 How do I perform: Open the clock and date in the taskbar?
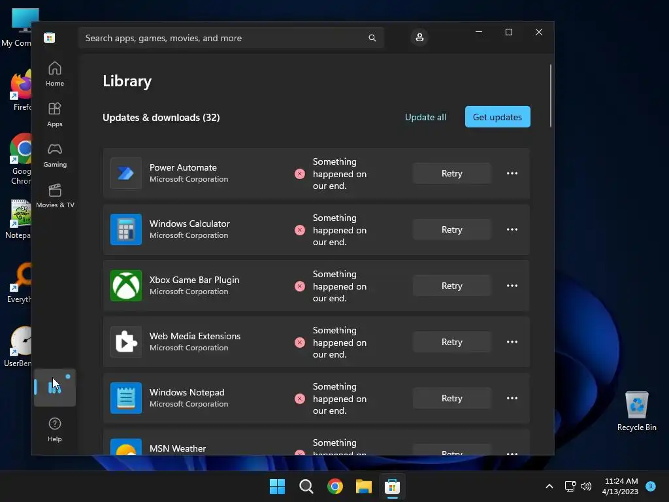pyautogui.click(x=620, y=486)
